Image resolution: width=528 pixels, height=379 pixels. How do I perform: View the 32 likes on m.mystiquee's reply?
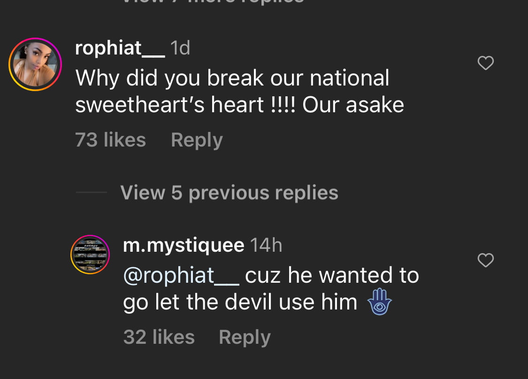[x=159, y=336]
